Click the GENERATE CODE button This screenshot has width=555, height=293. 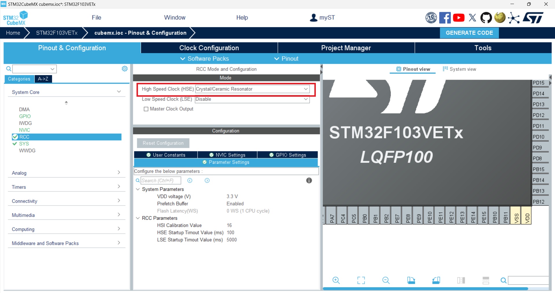click(469, 33)
